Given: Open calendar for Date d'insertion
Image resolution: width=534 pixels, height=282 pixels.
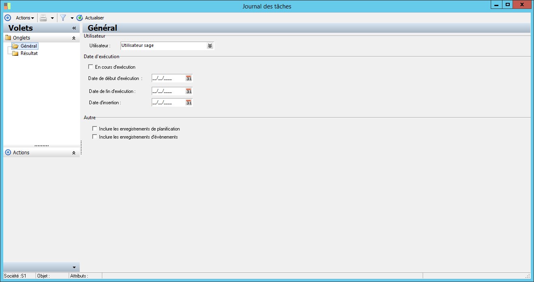Looking at the screenshot, I should point(189,103).
